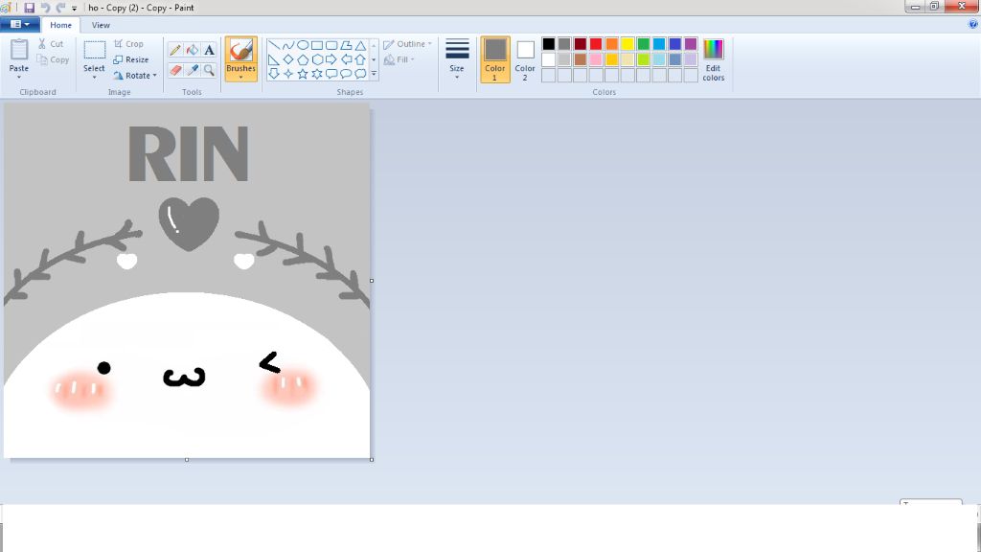Pick the yellow color swatch

click(x=627, y=44)
